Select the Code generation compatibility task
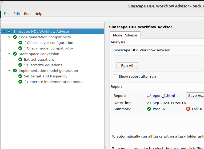The image size is (204, 149). tap(45, 37)
